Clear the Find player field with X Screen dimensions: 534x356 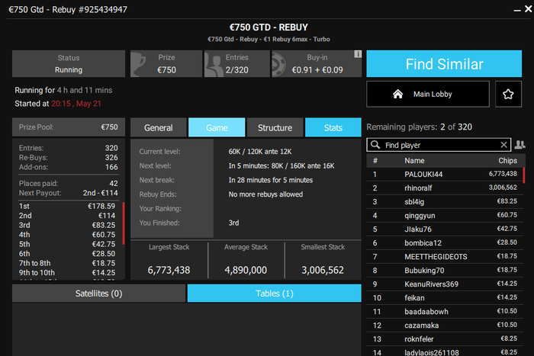coord(503,145)
